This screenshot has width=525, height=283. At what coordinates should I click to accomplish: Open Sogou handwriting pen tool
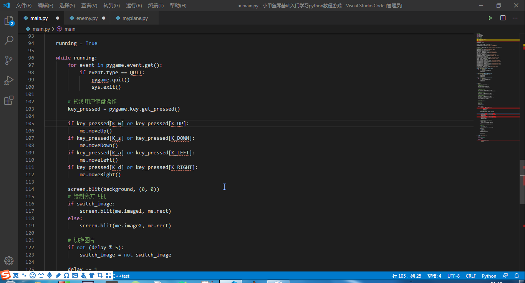58,275
